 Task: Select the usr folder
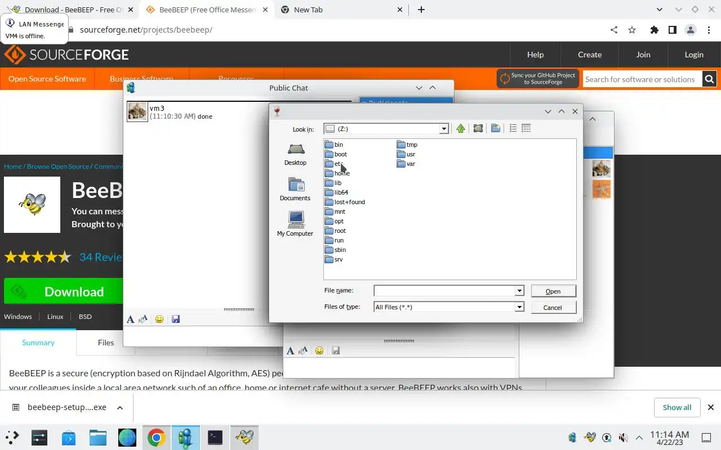pos(406,154)
